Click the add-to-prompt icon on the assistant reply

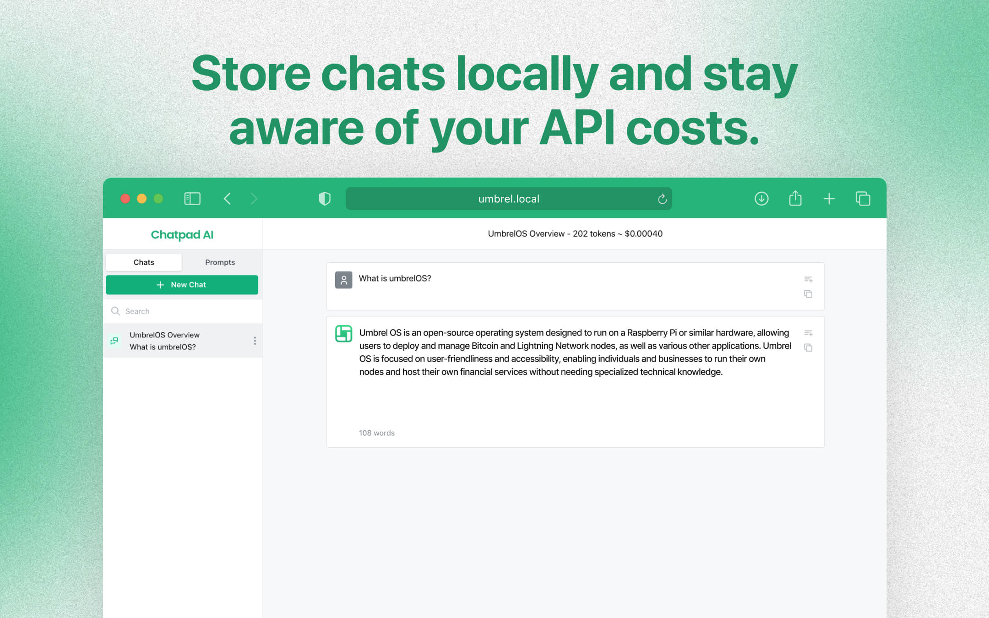[x=809, y=333]
